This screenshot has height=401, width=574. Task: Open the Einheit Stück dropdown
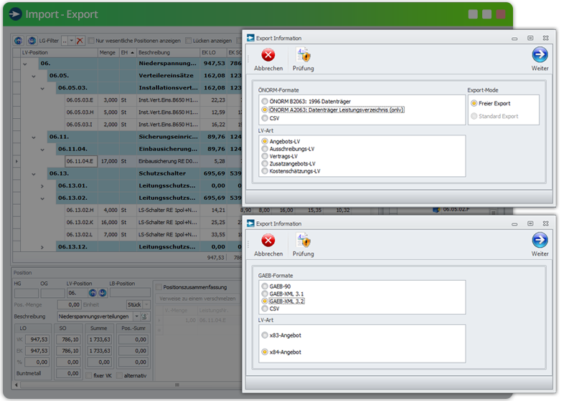pyautogui.click(x=146, y=304)
